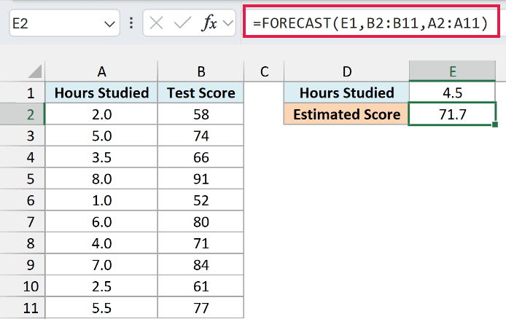Open the Insert Function fx icon
Screen dimensions: 506x319
(209, 23)
